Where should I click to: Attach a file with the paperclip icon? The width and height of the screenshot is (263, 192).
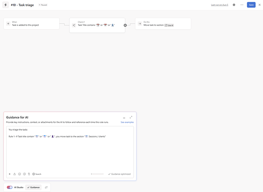click(29, 174)
